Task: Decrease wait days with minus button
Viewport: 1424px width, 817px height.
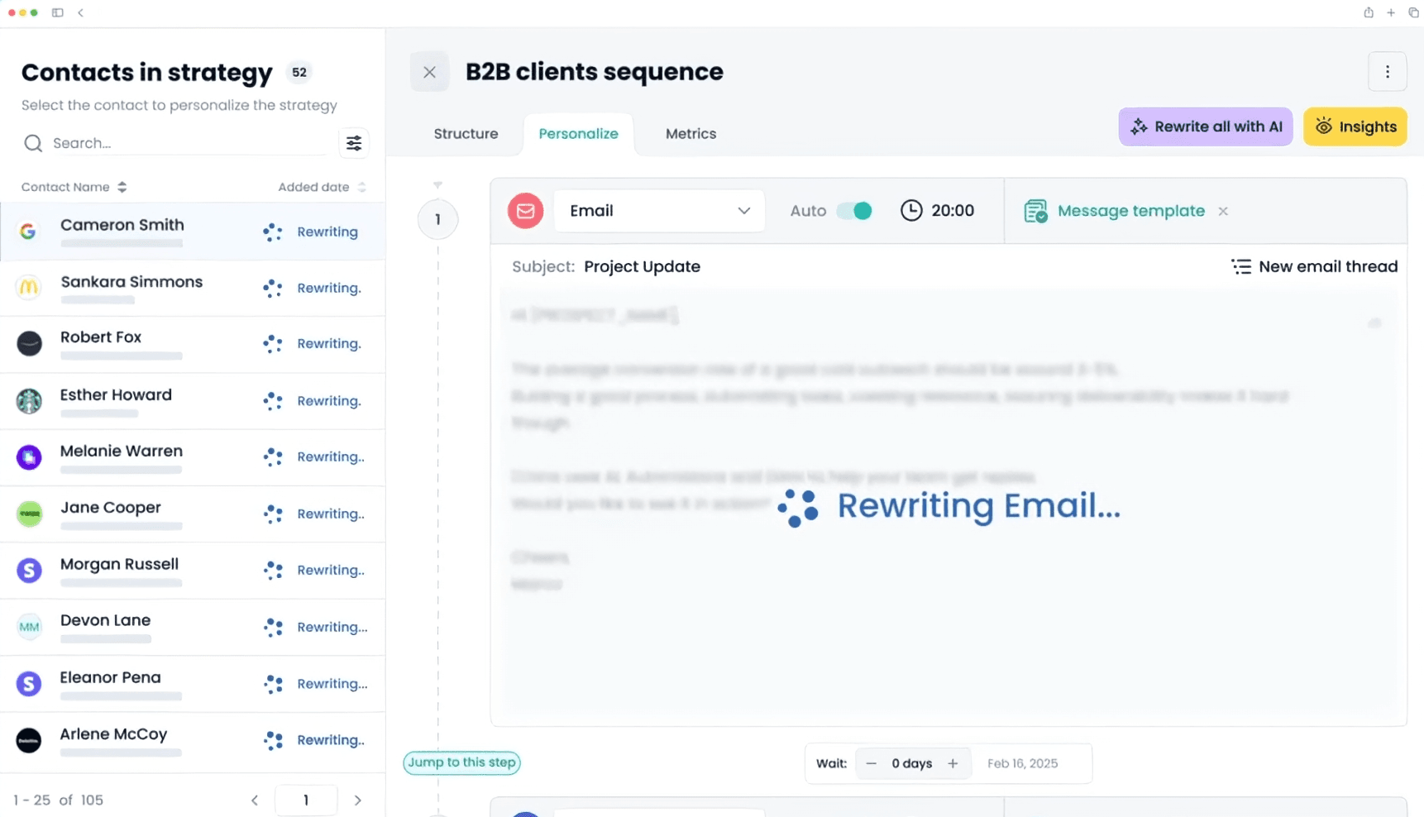Action: click(x=871, y=763)
